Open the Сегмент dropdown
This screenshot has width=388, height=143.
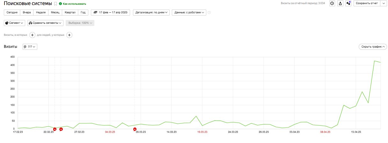(15, 23)
